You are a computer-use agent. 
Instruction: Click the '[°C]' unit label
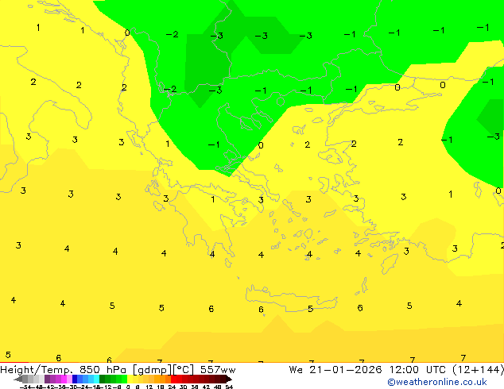pos(183,370)
